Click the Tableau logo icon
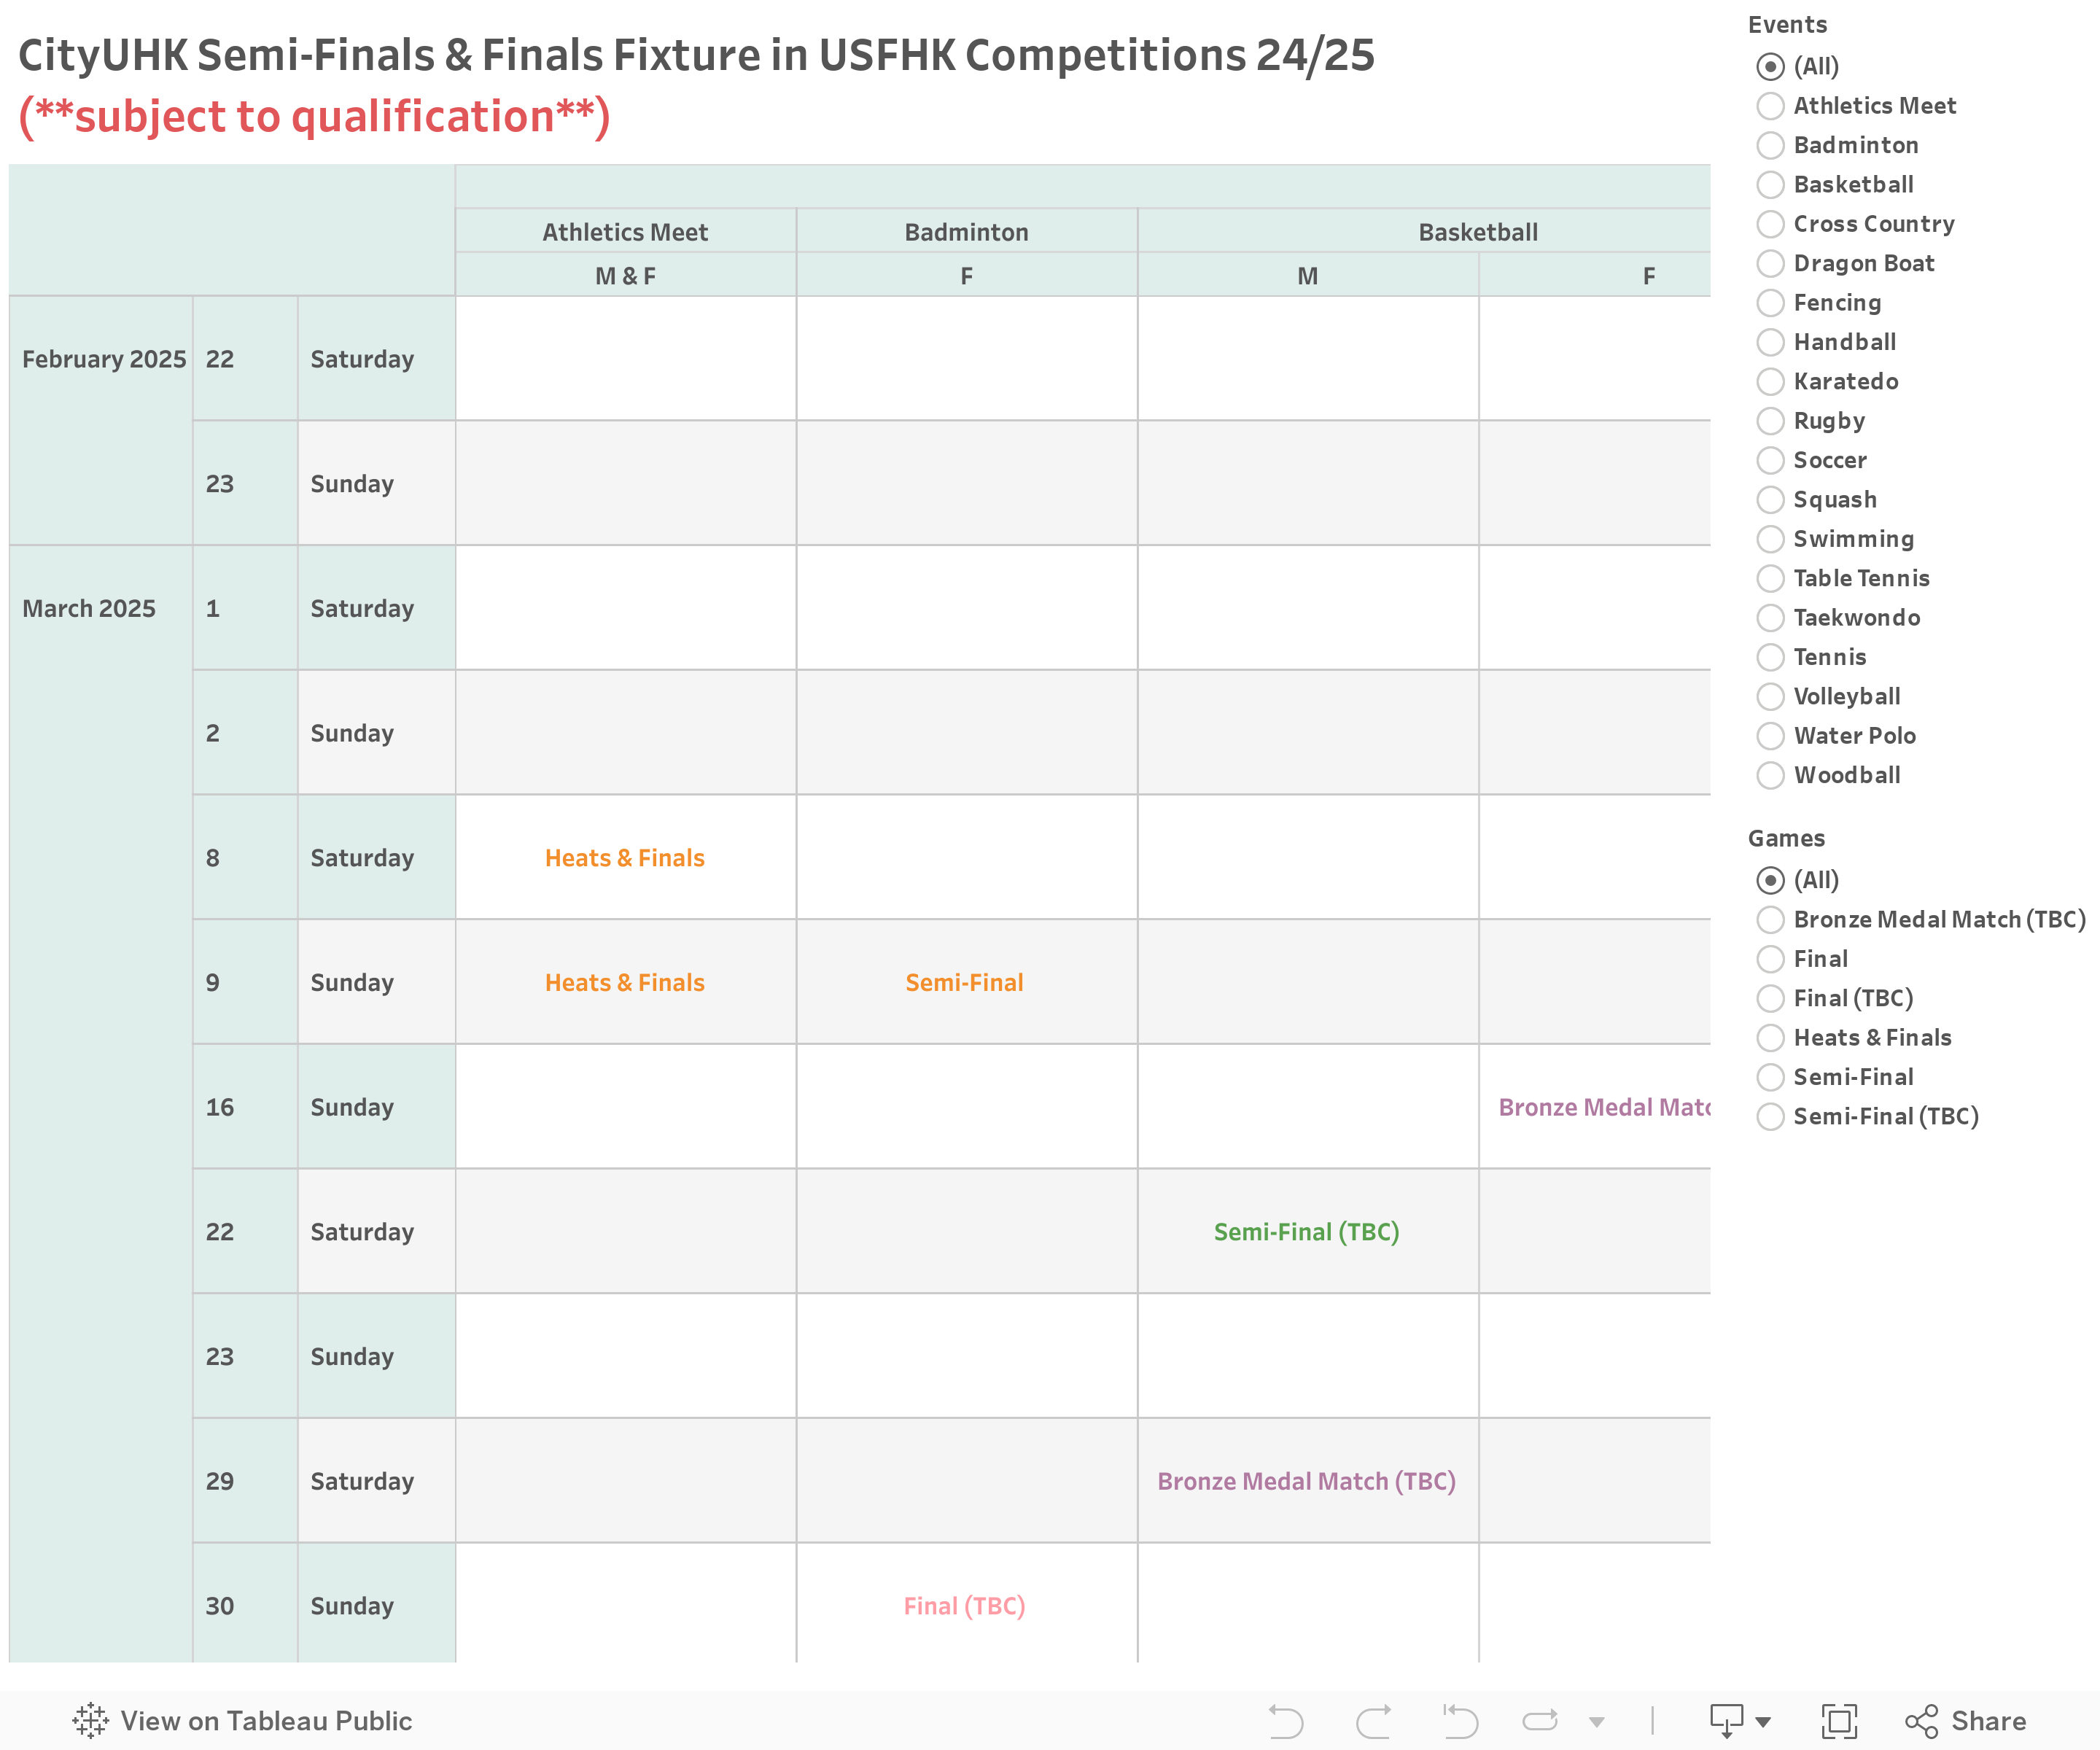Image resolution: width=2100 pixels, height=1750 pixels. point(90,1720)
